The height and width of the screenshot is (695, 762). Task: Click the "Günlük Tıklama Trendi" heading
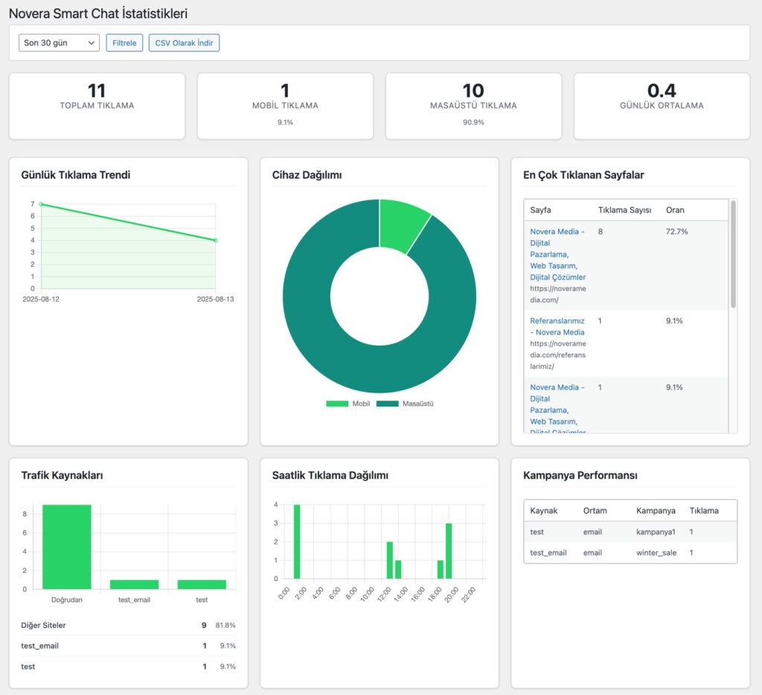click(x=76, y=175)
